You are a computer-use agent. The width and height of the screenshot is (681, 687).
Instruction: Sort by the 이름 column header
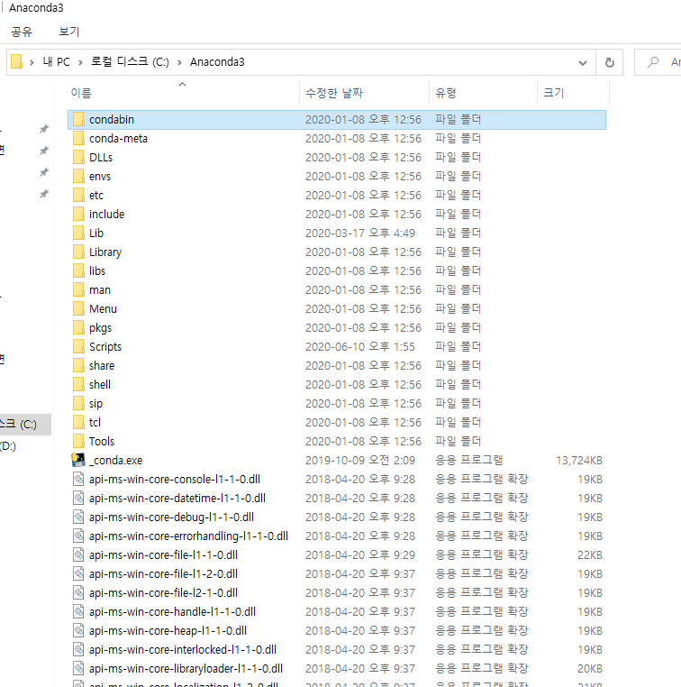(x=81, y=93)
